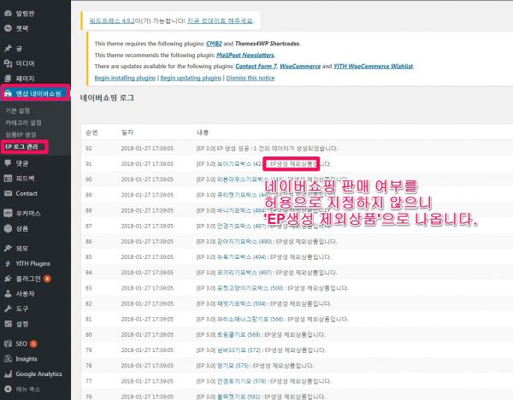The width and height of the screenshot is (513, 400).
Task: Click the 워드프레스 4.9.2 link
Action: (112, 21)
